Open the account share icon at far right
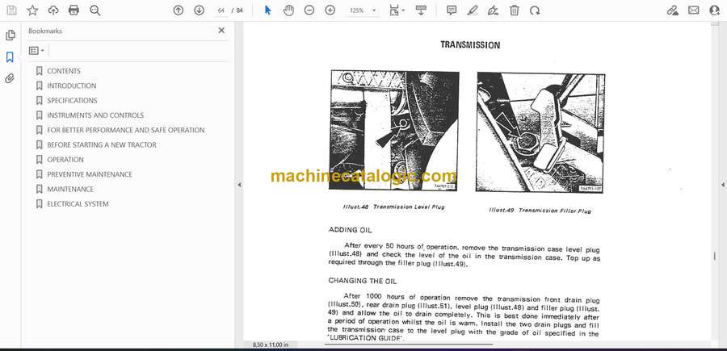Screen dimensions: 727x351 (x=715, y=10)
